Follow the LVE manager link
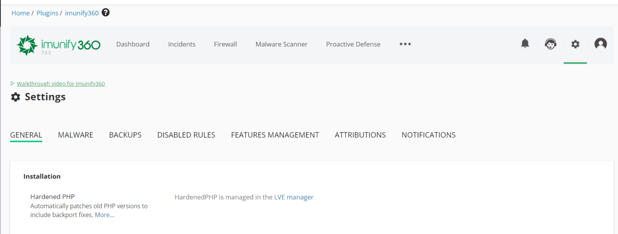The image size is (618, 234). tap(300, 197)
